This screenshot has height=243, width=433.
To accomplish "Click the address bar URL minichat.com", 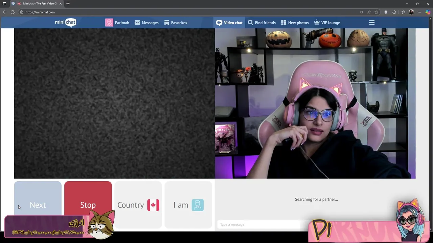I will tap(40, 12).
